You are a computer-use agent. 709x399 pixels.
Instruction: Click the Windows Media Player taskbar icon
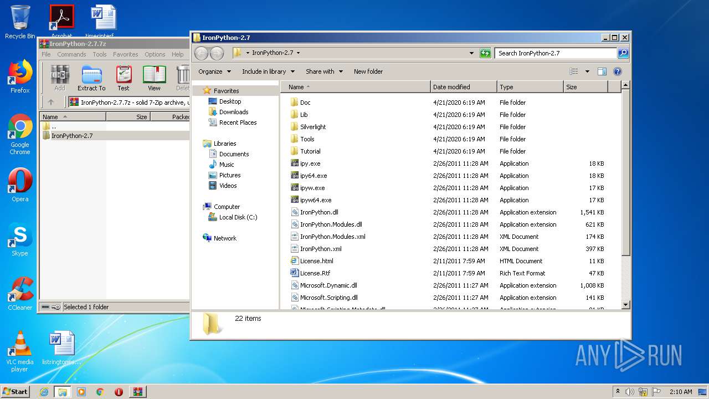81,392
